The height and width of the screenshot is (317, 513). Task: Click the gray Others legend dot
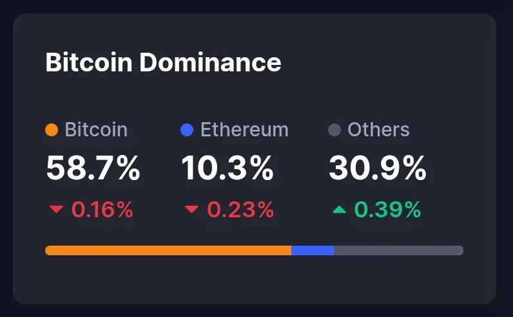334,130
